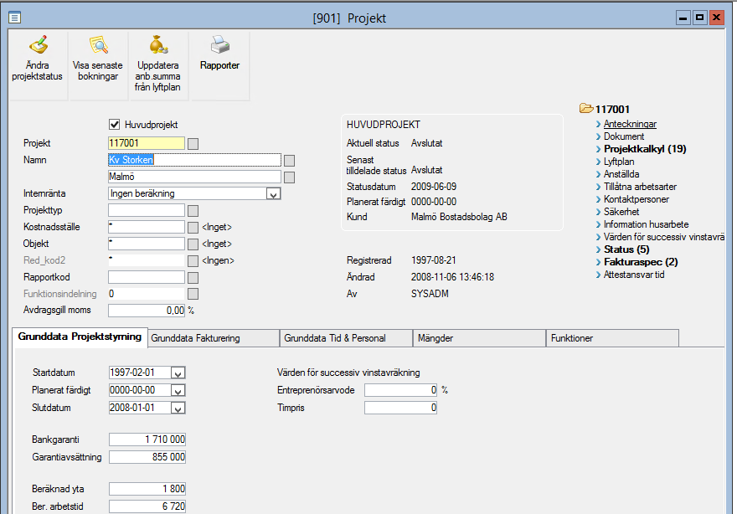Switch to the Funktioner tab
Viewport: 737px width, 514px height.
click(x=612, y=338)
